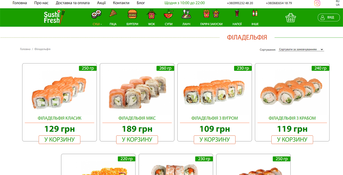Add Філадельфія Класик to cart
This screenshot has height=175, width=343.
pos(60,139)
